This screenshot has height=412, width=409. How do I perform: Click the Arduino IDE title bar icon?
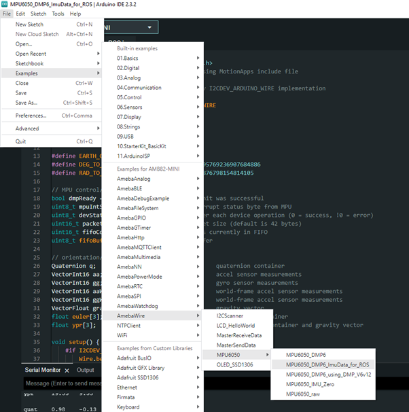(5, 4)
